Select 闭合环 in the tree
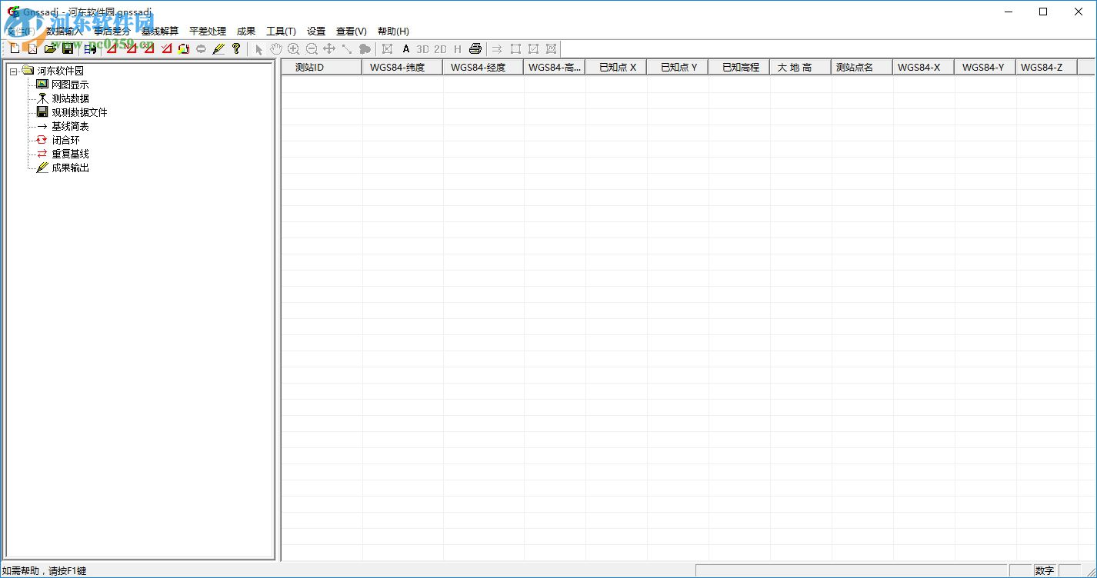The width and height of the screenshot is (1097, 578). 65,140
